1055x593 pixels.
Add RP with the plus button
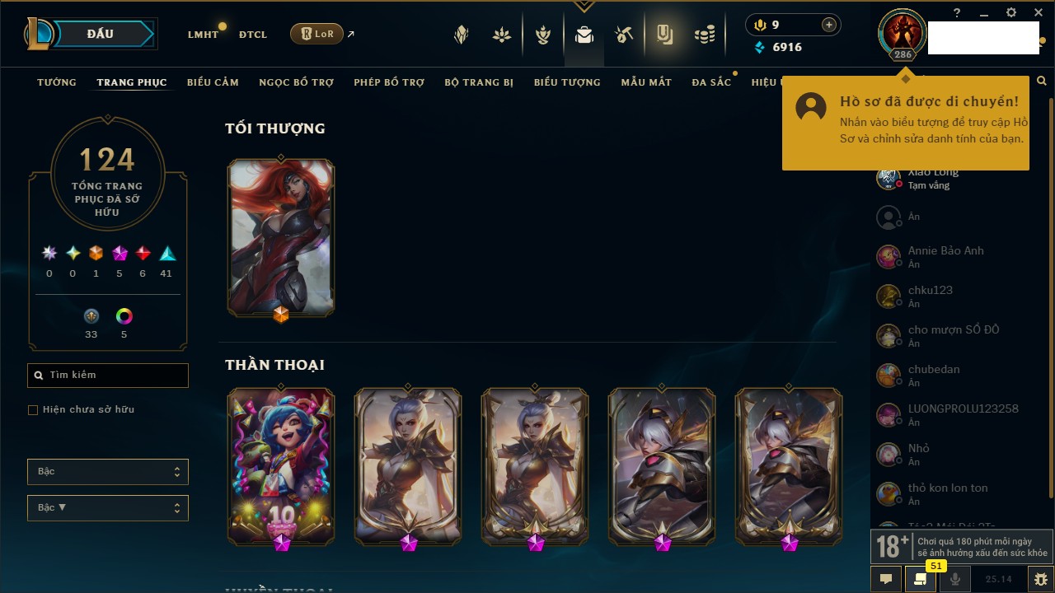pos(829,25)
